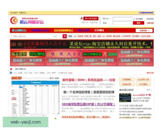The image size is (163, 130).
Task: Click the 做任务赚现金 月3000 ad banner
Action: 100,54
